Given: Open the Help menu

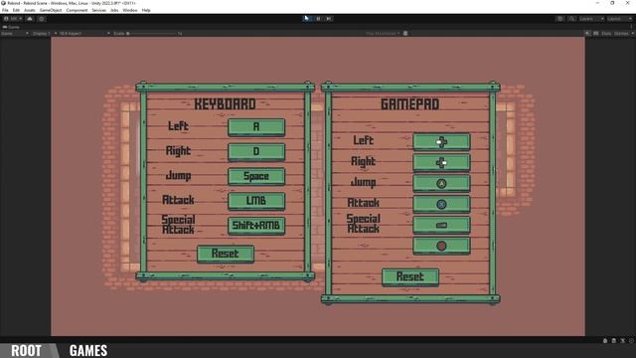Looking at the screenshot, I should 146,10.
